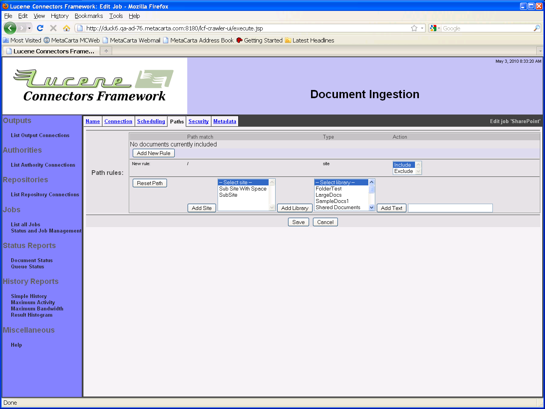Go to the Home page icon
The height and width of the screenshot is (409, 545).
tap(67, 28)
